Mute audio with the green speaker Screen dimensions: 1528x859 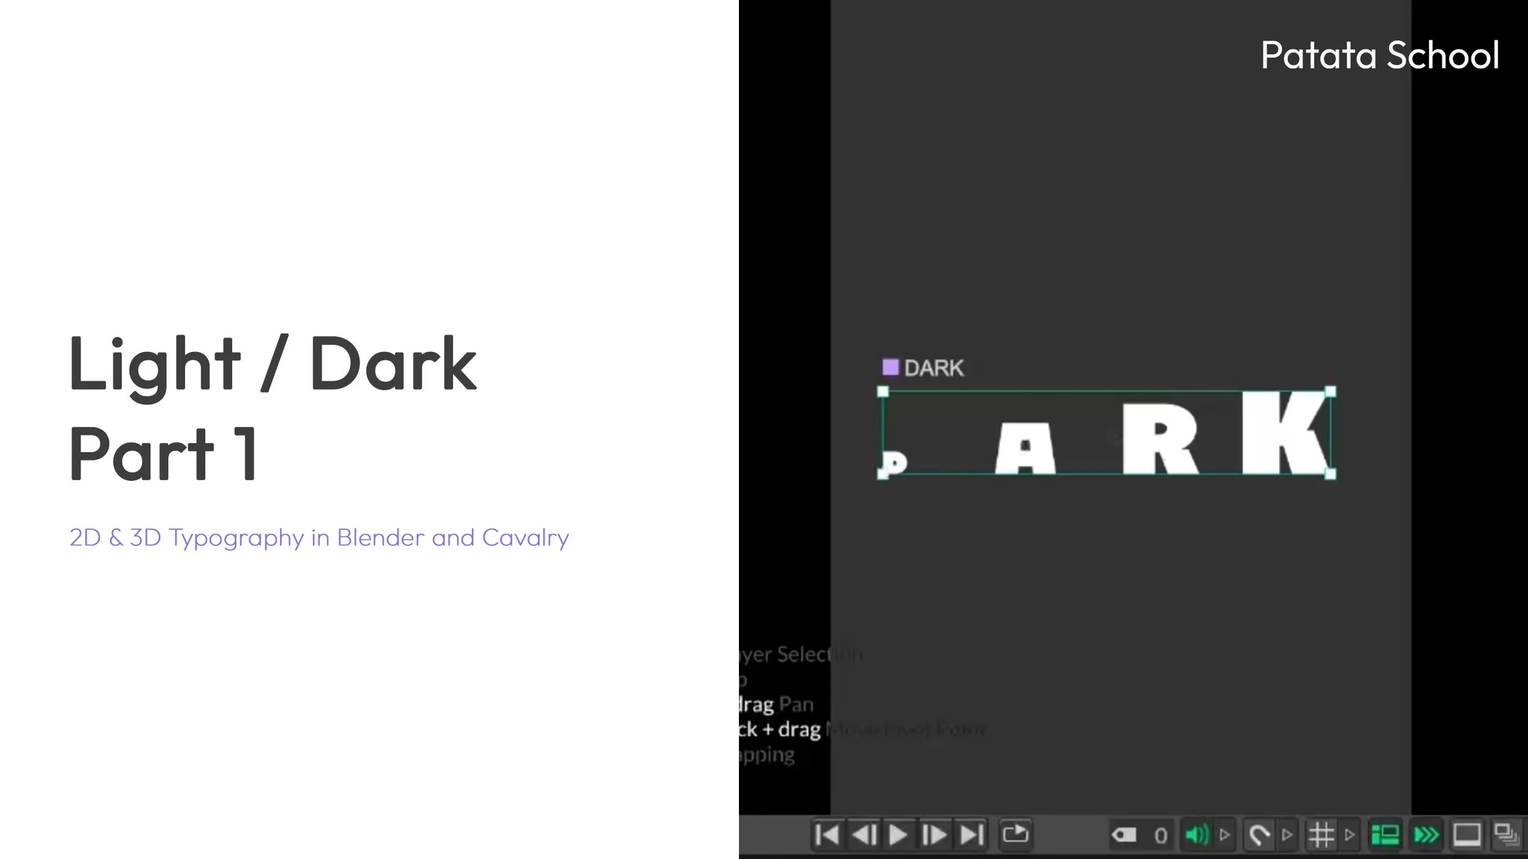point(1196,835)
